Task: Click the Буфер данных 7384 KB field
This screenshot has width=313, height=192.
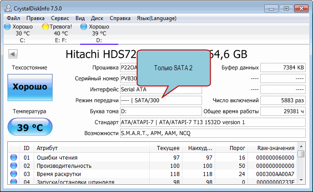Action: (x=283, y=67)
